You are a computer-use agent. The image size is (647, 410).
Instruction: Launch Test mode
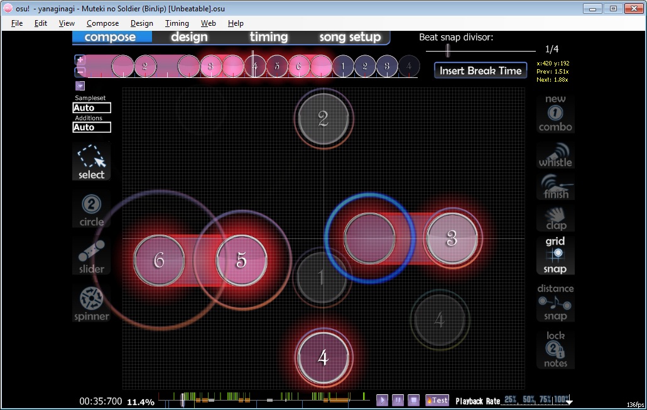coord(437,400)
